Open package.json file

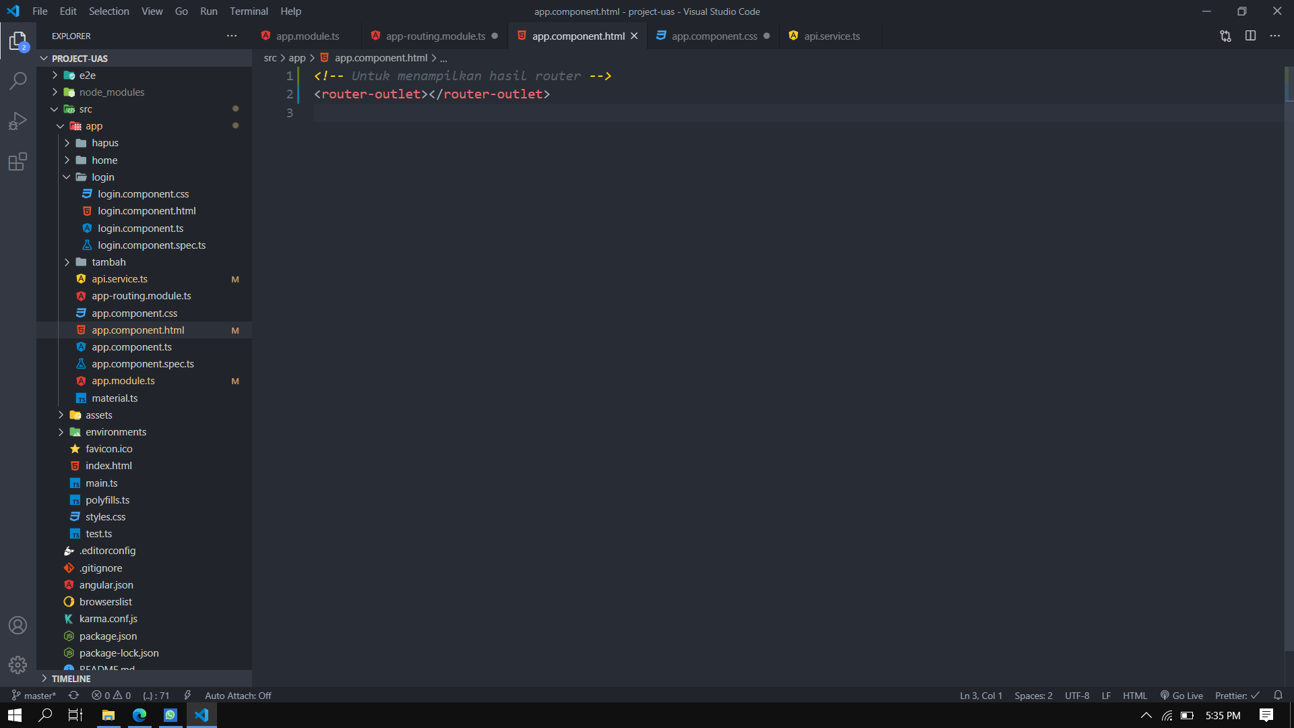tap(144, 636)
